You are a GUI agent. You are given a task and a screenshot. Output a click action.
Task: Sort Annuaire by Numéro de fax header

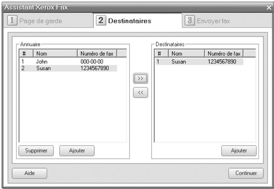point(97,54)
